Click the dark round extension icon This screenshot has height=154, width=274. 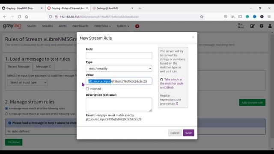click(x=262, y=17)
